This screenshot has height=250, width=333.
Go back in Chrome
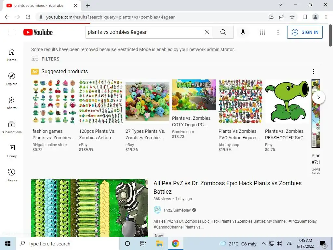tap(7, 17)
